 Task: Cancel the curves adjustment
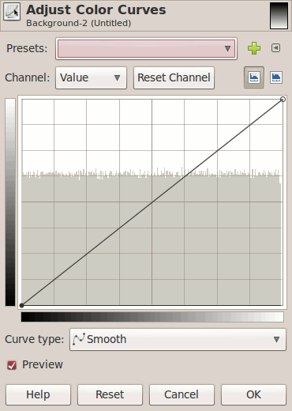click(182, 394)
